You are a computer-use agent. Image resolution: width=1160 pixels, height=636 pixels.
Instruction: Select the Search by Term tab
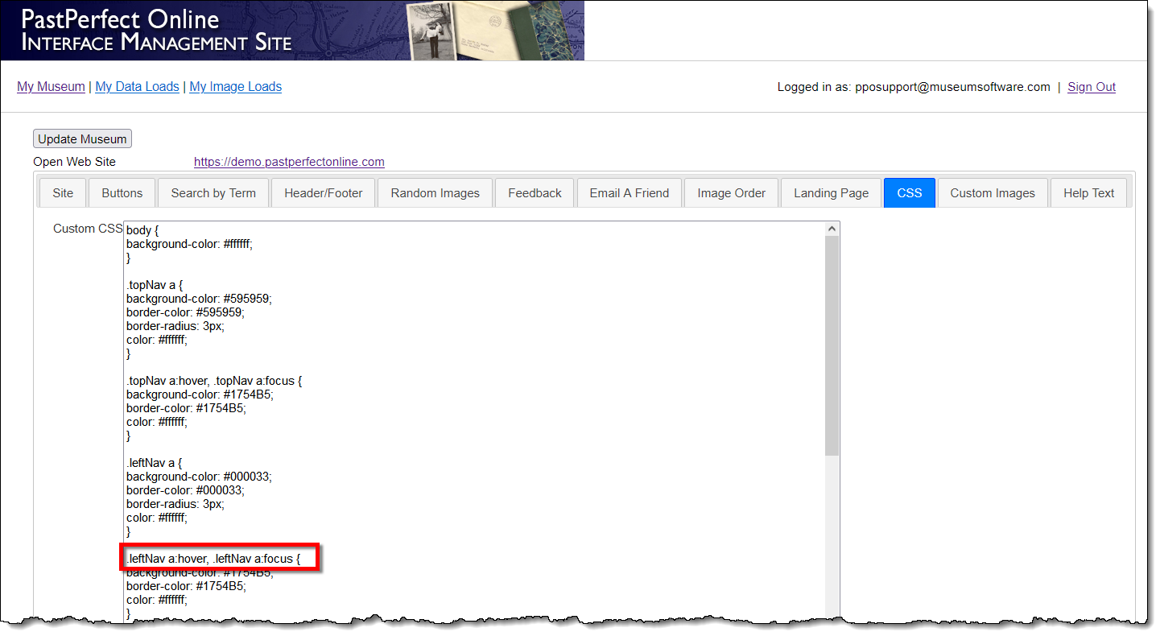tap(213, 192)
